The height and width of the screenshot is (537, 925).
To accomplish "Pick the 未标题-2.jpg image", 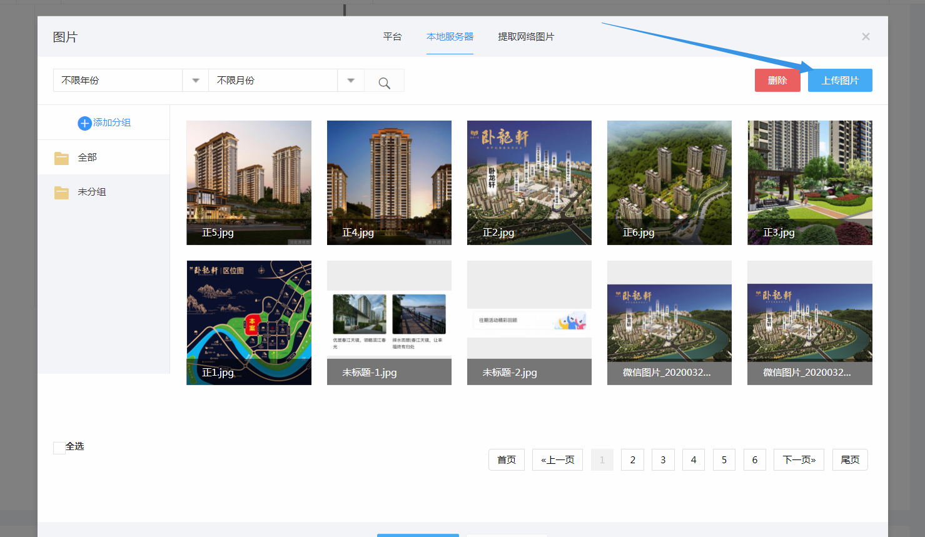I will (529, 322).
